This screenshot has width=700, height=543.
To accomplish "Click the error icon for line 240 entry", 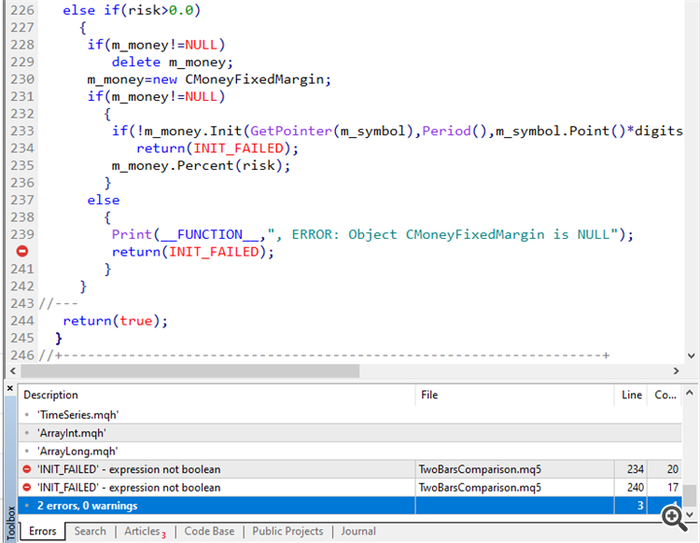I will pyautogui.click(x=28, y=487).
